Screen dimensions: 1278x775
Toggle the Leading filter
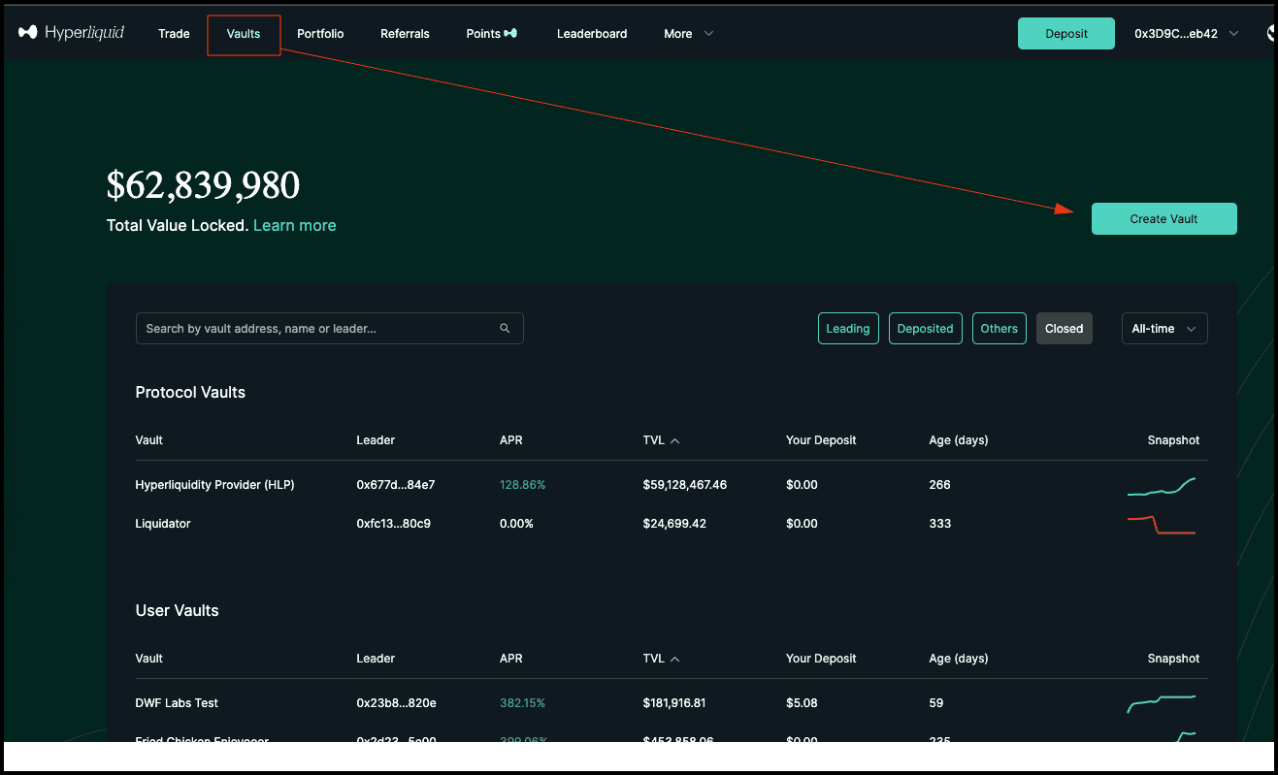[848, 329]
